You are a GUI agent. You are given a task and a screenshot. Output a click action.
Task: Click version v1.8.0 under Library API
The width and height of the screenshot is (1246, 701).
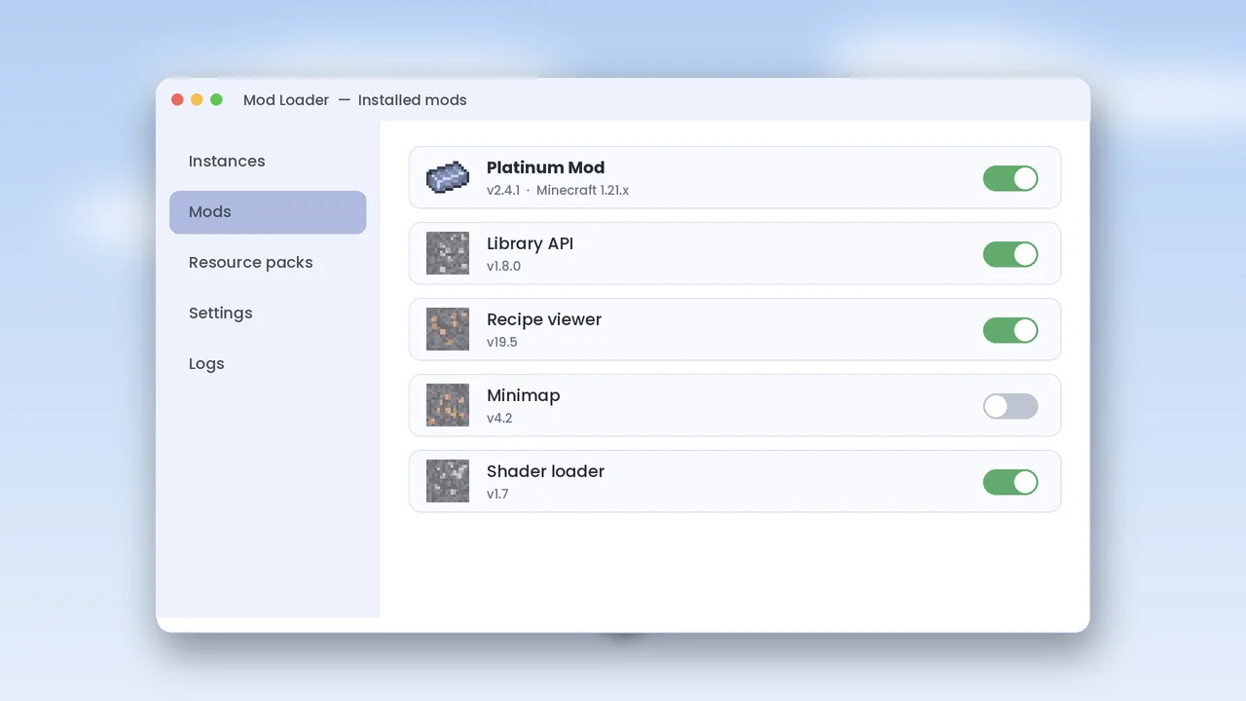coord(503,266)
